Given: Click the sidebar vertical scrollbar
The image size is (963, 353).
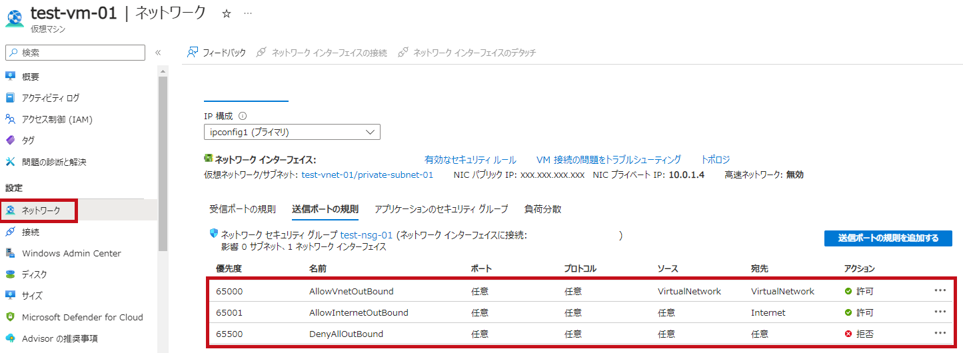Looking at the screenshot, I should pos(163,163).
